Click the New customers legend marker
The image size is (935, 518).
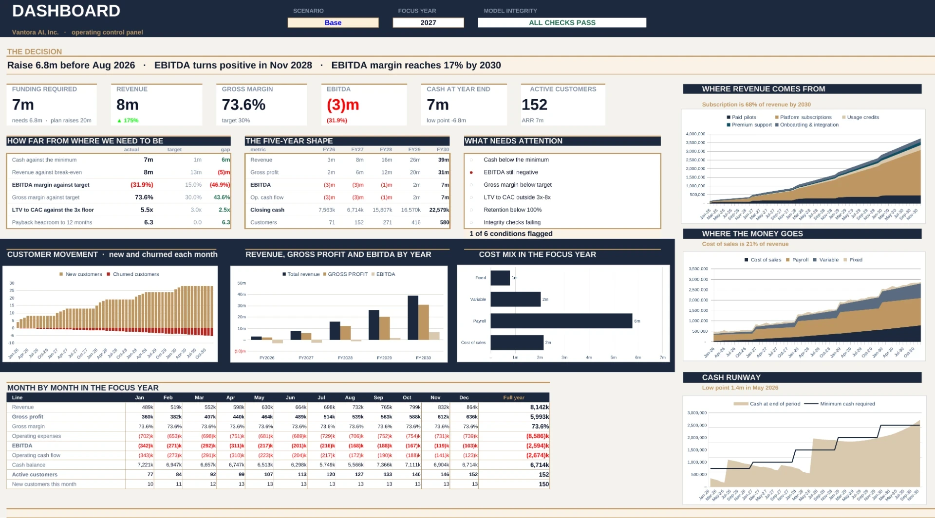[61, 274]
